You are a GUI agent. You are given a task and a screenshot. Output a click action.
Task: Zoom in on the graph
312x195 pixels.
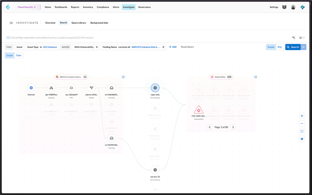click(x=302, y=116)
